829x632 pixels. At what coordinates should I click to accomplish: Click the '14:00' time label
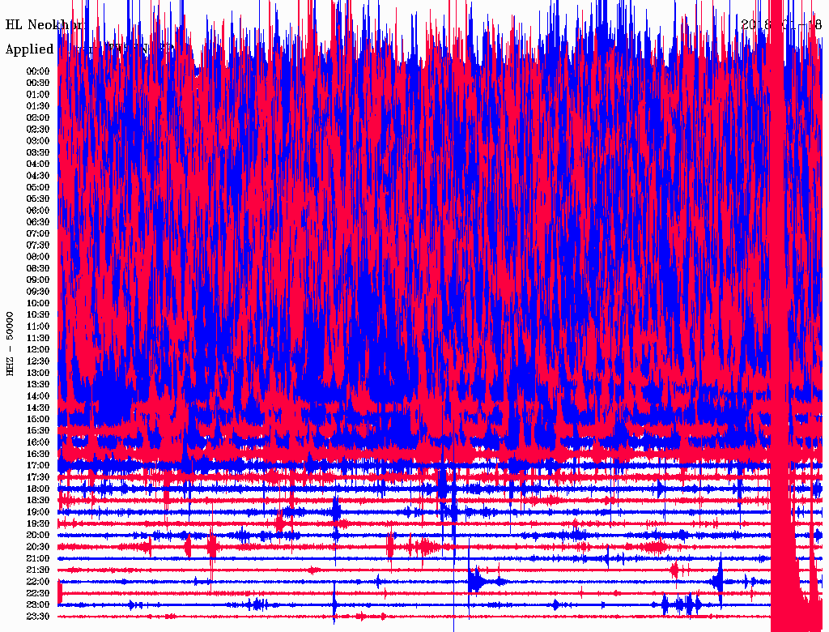coord(38,396)
